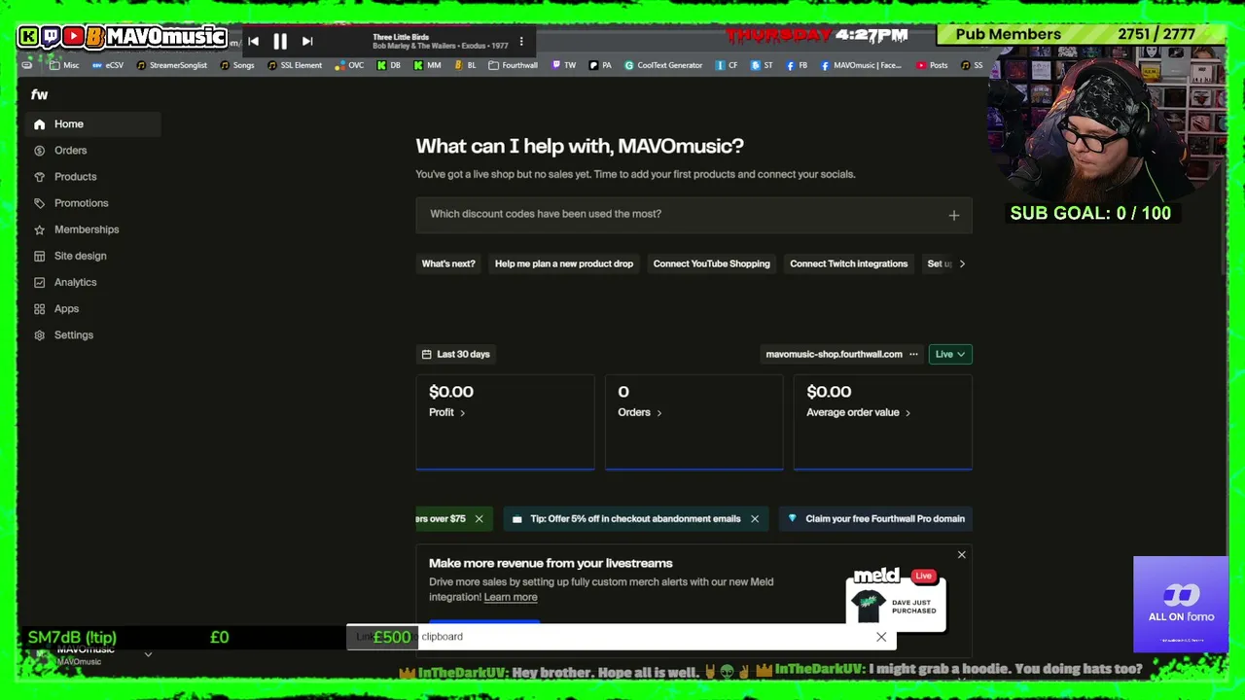Open the FB Facebook bookmark

click(x=798, y=65)
